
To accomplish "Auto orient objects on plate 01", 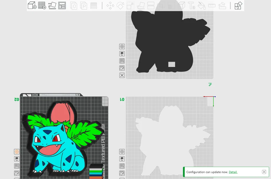I will click(122, 173).
